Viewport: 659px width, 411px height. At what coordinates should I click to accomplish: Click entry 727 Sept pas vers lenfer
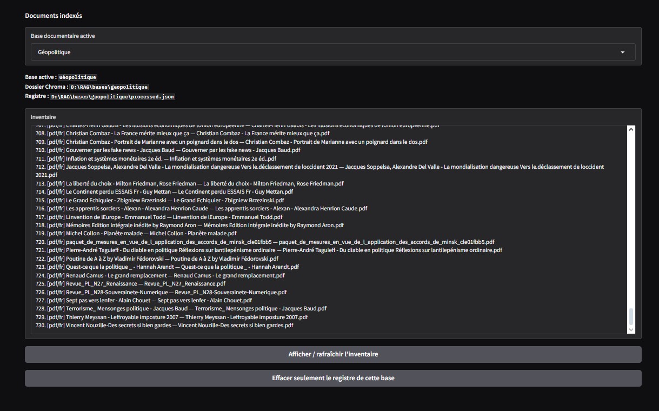[x=144, y=301]
